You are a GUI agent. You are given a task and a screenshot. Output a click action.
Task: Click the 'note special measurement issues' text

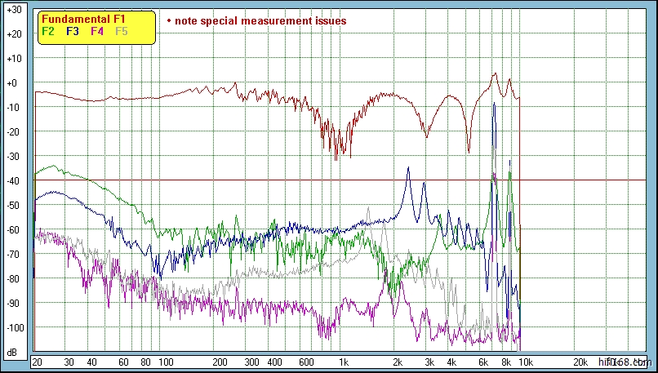[x=260, y=20]
